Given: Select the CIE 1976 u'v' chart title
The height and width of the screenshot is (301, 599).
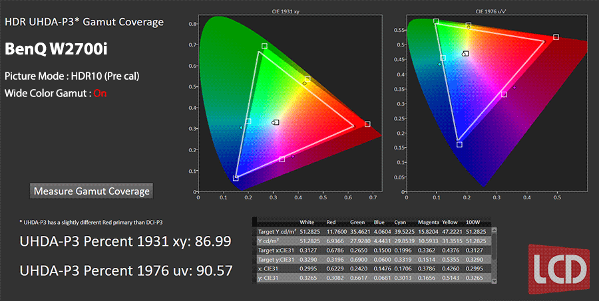Looking at the screenshot, I should pyautogui.click(x=491, y=12).
